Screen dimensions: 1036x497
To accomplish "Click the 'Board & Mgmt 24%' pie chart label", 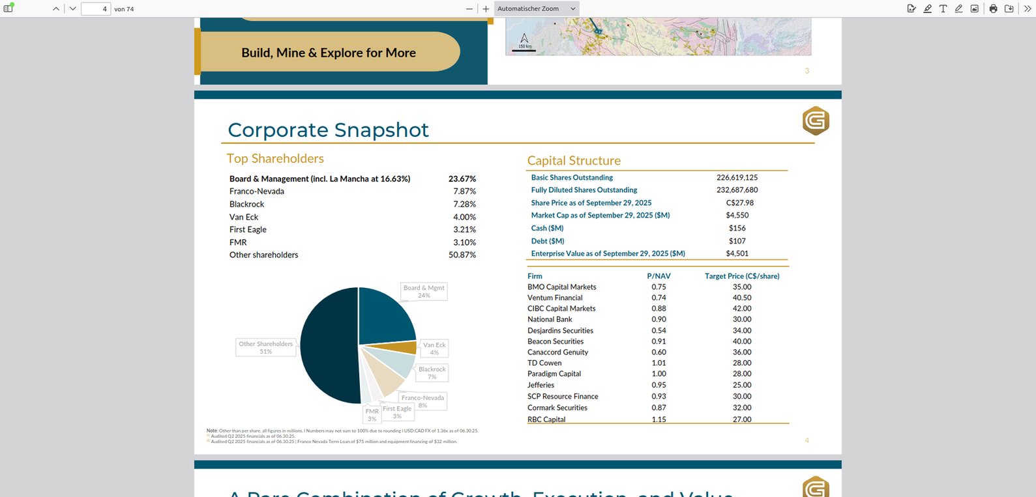I will (x=424, y=292).
